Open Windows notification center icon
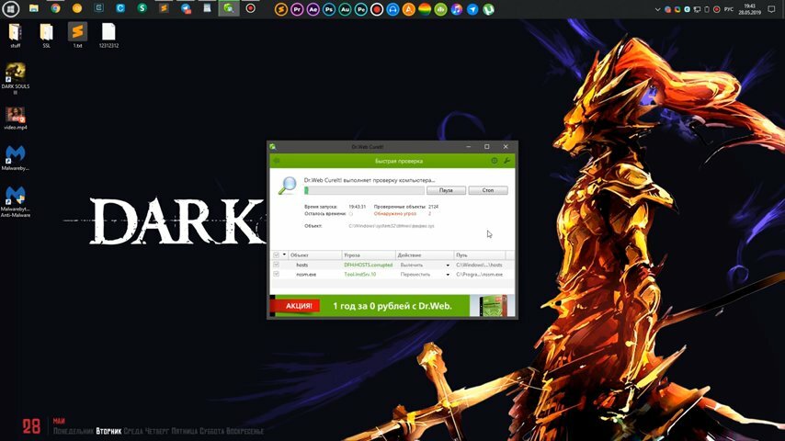This screenshot has height=441, width=785. click(x=771, y=9)
